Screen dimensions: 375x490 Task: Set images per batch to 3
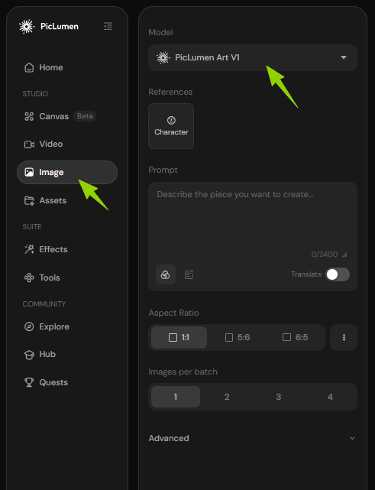click(x=279, y=397)
